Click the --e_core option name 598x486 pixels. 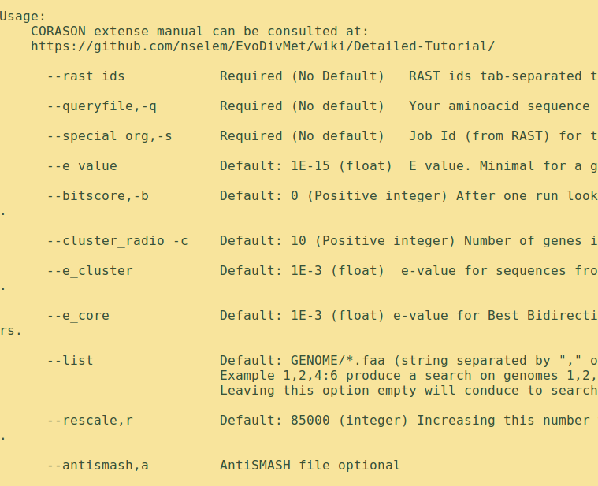click(x=78, y=316)
